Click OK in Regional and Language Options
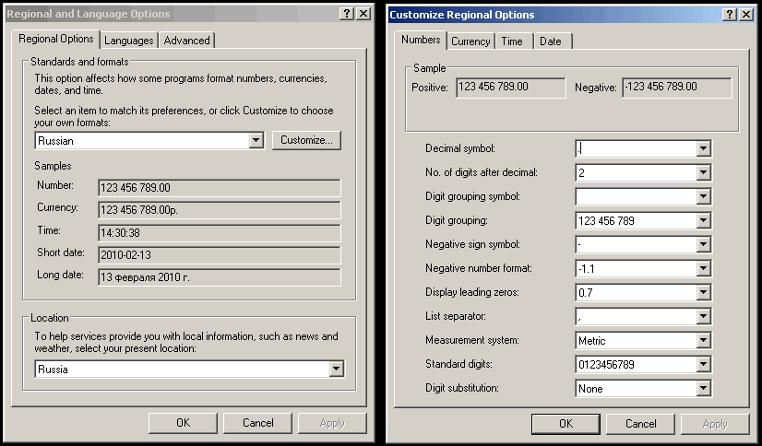This screenshot has height=446, width=762. [184, 423]
